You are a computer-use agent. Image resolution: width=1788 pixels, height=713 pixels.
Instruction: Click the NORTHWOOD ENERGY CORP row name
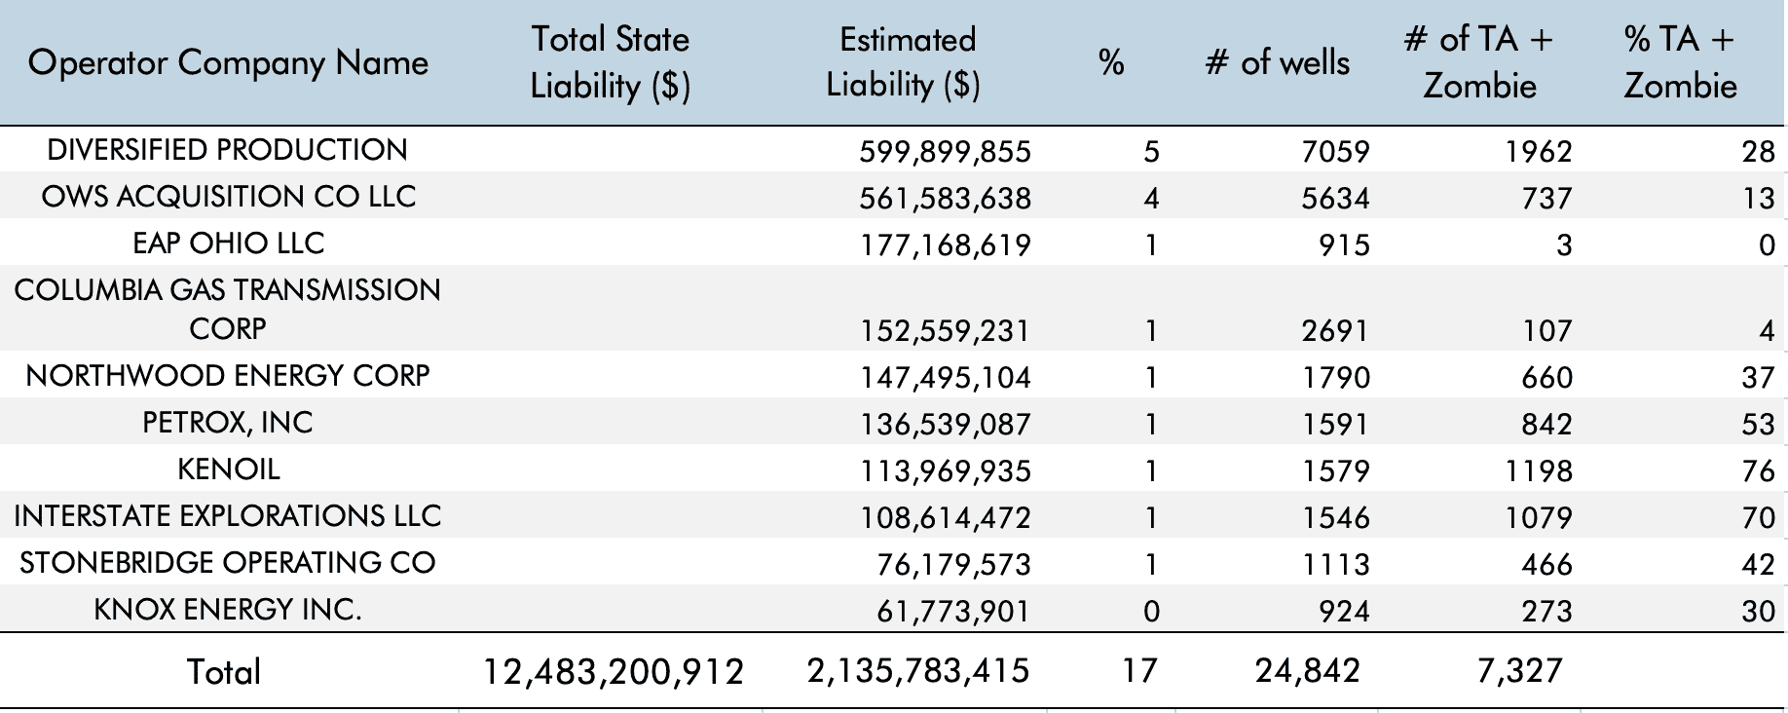coord(228,376)
